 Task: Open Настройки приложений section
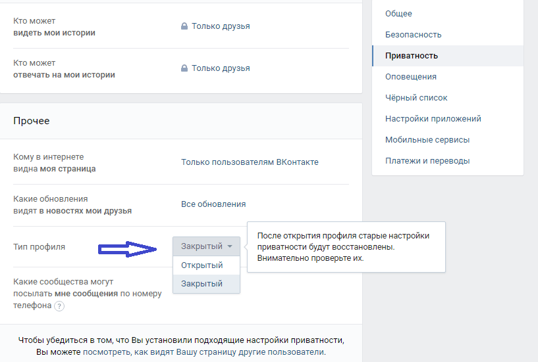click(448, 119)
